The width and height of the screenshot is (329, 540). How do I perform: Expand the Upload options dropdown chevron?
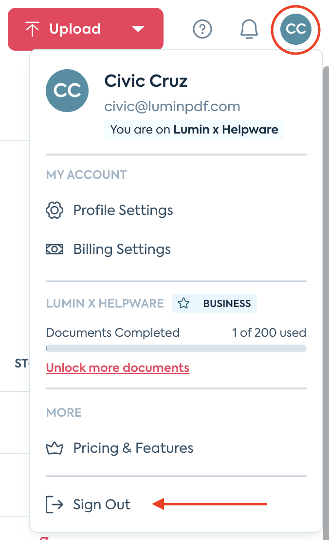138,29
